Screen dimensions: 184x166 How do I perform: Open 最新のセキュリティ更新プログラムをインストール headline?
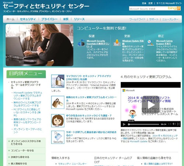(91, 99)
